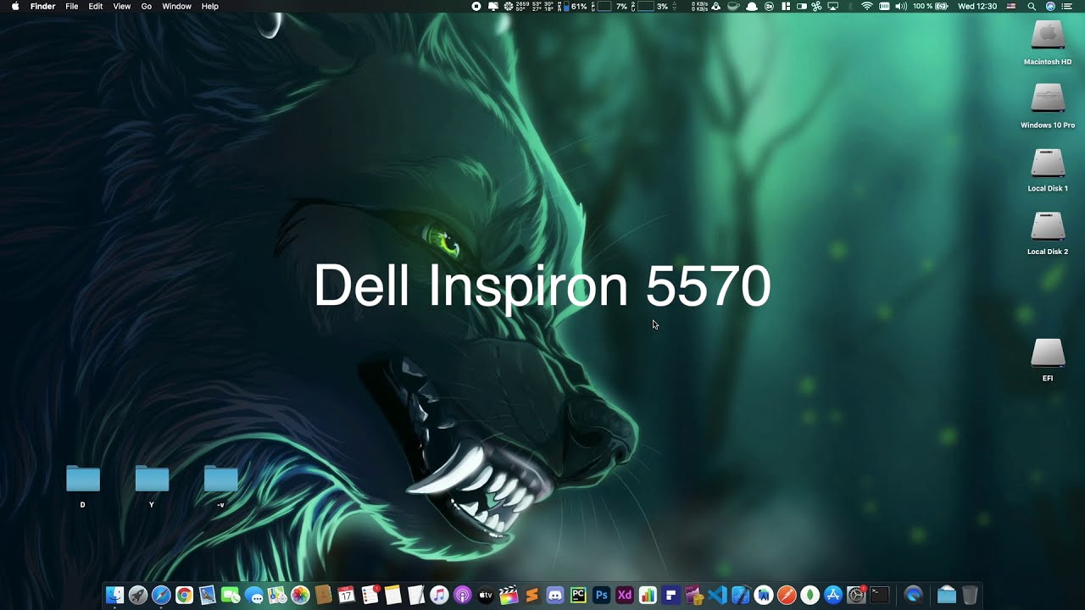Open Numbers bar chart app in dock
The width and height of the screenshot is (1085, 610).
[x=648, y=596]
